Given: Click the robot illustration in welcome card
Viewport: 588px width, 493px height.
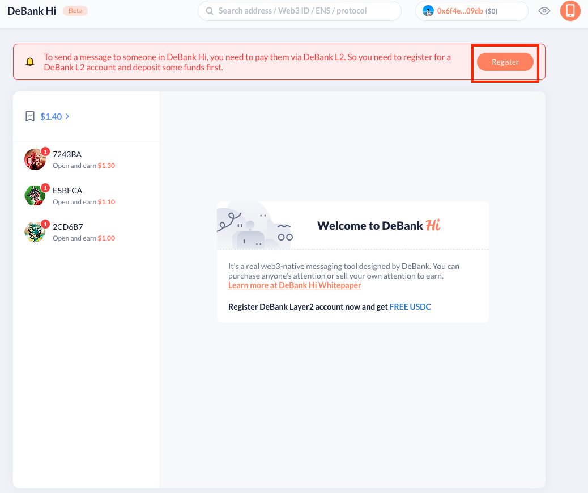Looking at the screenshot, I should click(x=255, y=226).
